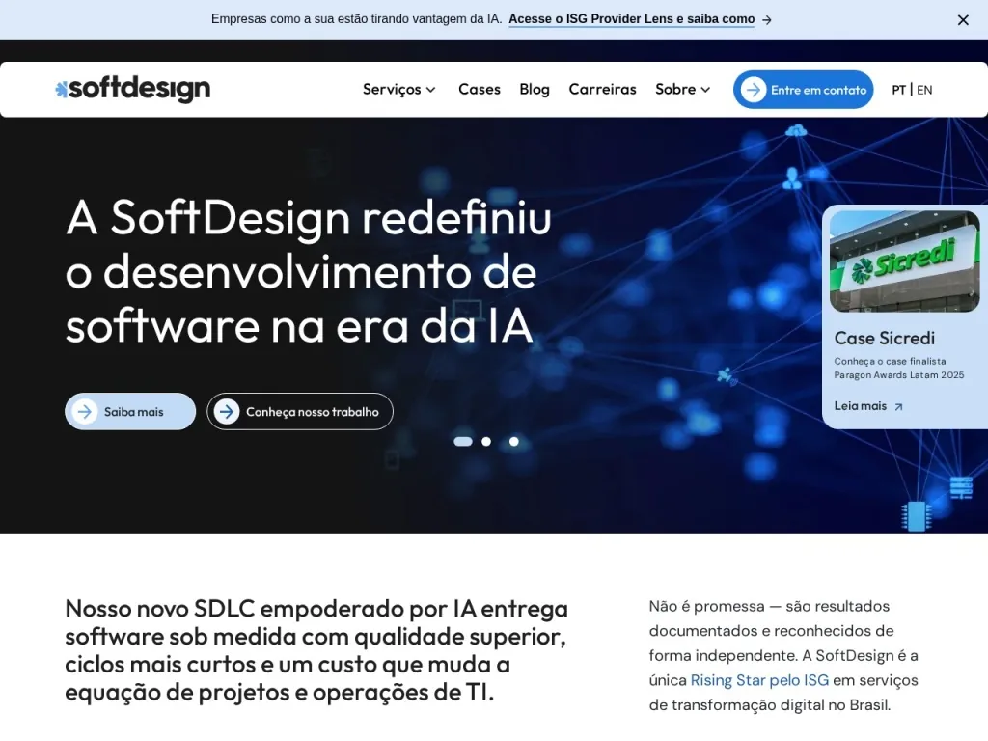
Task: Select the second carousel slide dot
Action: pyautogui.click(x=486, y=442)
